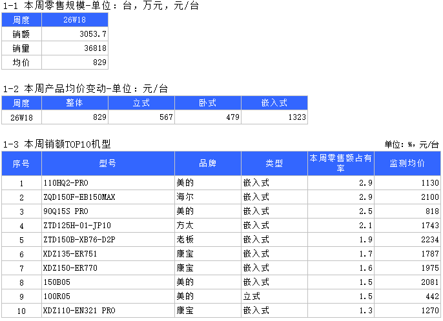Click the 本周零售额占有率 column header
Image resolution: width=443 pixels, height=321 pixels.
pos(341,163)
